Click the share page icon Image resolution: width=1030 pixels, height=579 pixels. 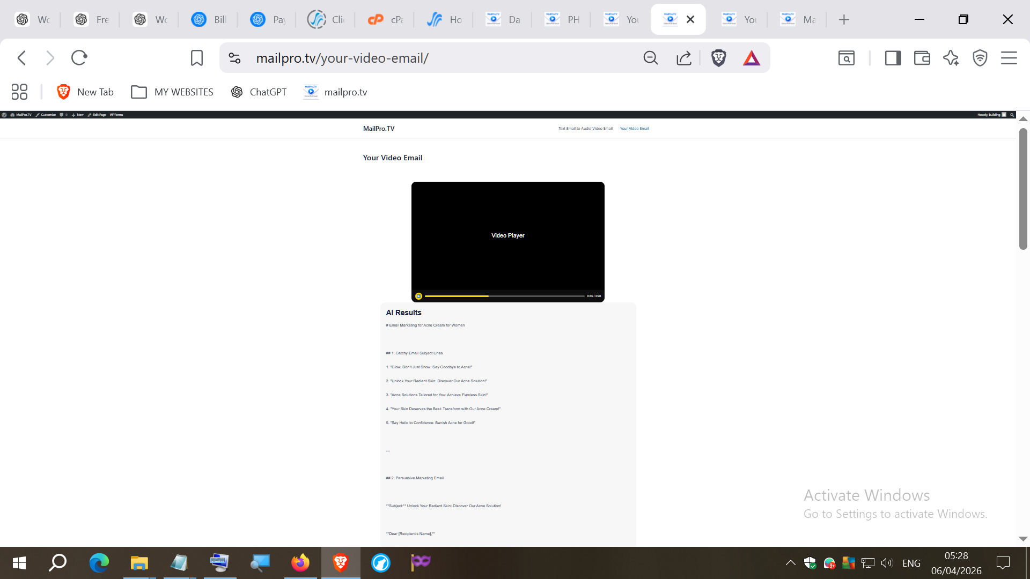pos(683,58)
